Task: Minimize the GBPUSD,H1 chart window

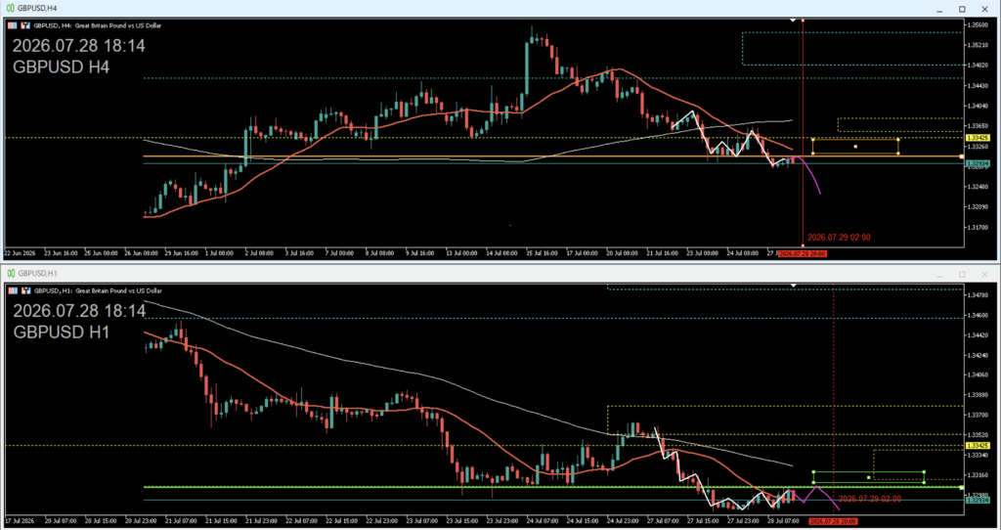Action: tap(939, 277)
